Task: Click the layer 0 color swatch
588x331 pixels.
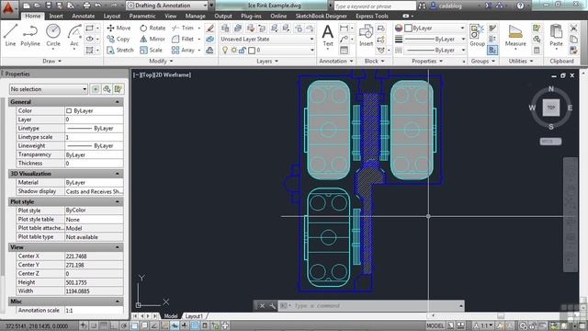Action: tap(252, 50)
